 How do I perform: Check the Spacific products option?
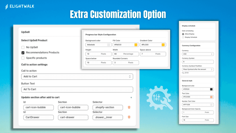pos(23,58)
